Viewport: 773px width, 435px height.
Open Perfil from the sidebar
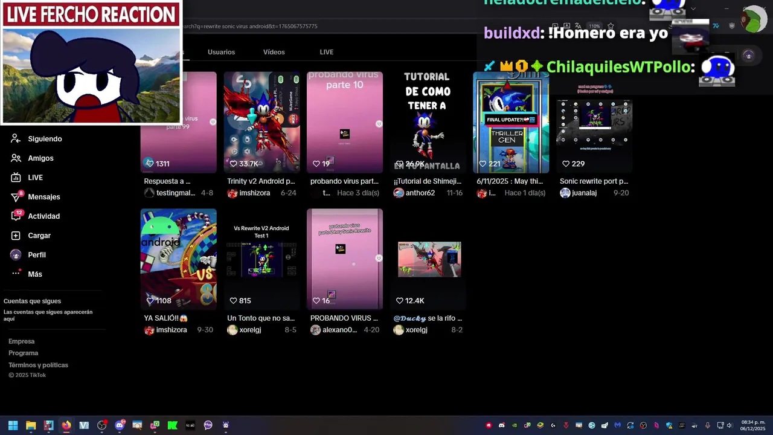pos(28,255)
